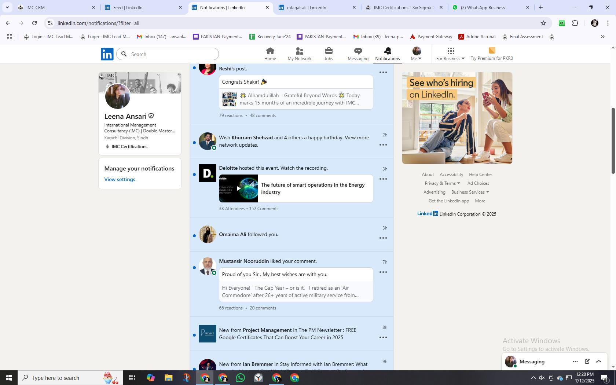Open the browser Extensions puzzle icon
The height and width of the screenshot is (385, 616).
[x=575, y=23]
